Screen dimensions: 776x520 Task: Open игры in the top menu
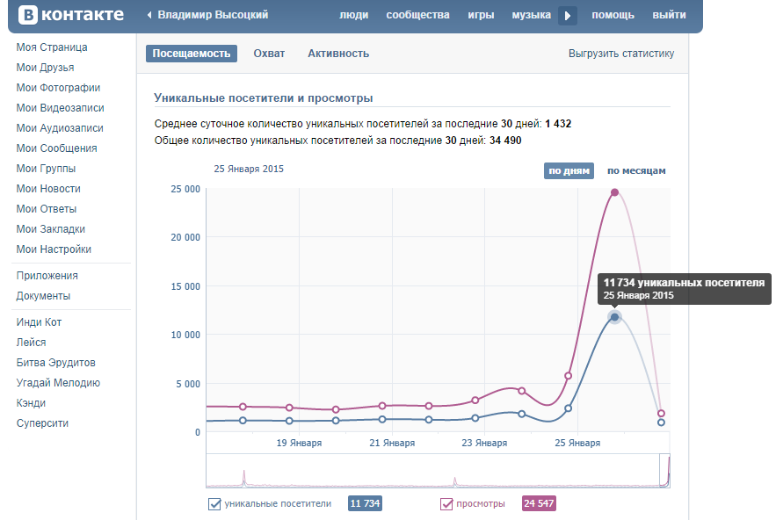pyautogui.click(x=481, y=15)
